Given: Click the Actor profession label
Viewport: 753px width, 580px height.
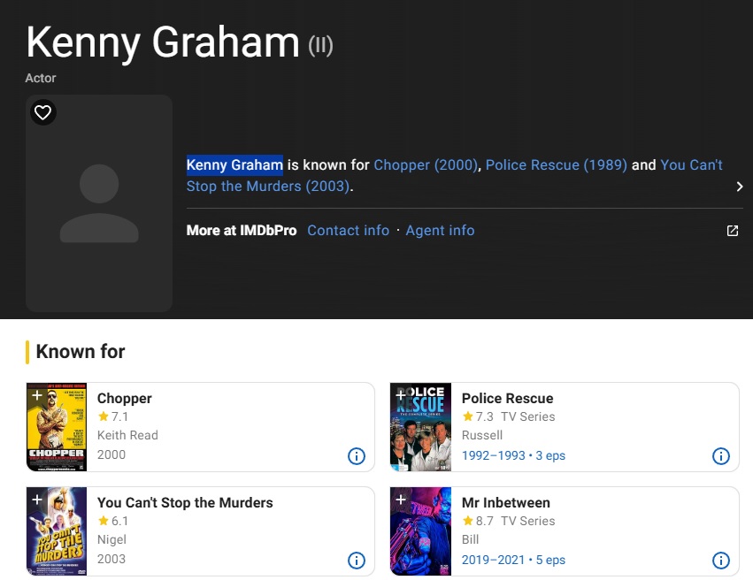Looking at the screenshot, I should tap(41, 78).
